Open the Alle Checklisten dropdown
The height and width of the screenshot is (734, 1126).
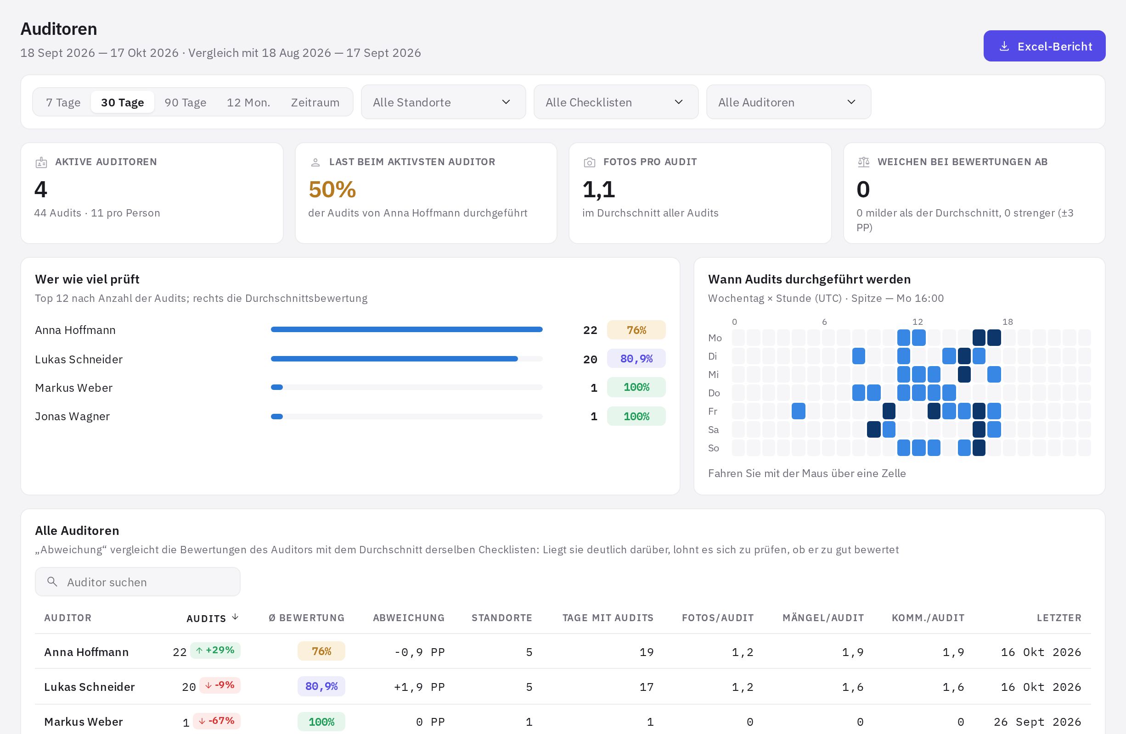click(x=616, y=102)
